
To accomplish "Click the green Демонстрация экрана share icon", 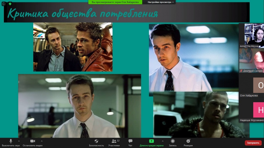I will tap(151, 141).
